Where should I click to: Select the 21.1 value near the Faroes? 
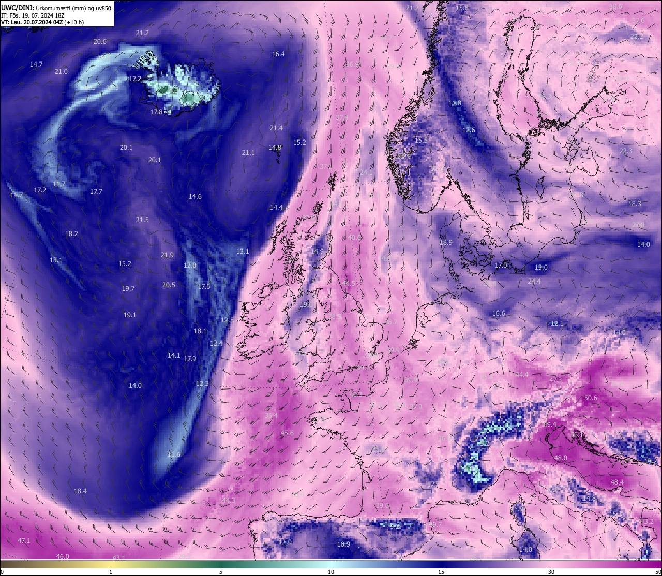point(248,153)
